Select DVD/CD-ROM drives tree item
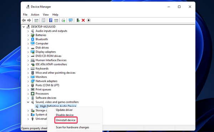This screenshot has width=214, height=132. 49,56
